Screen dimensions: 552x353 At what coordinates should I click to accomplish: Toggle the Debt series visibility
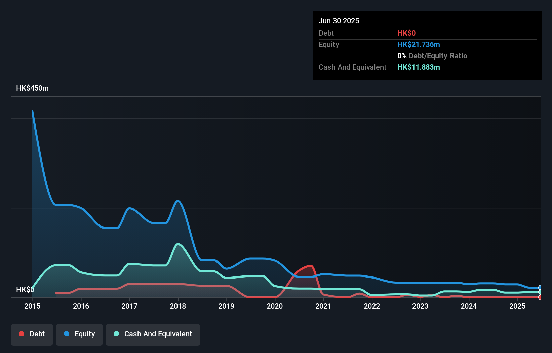click(x=32, y=334)
